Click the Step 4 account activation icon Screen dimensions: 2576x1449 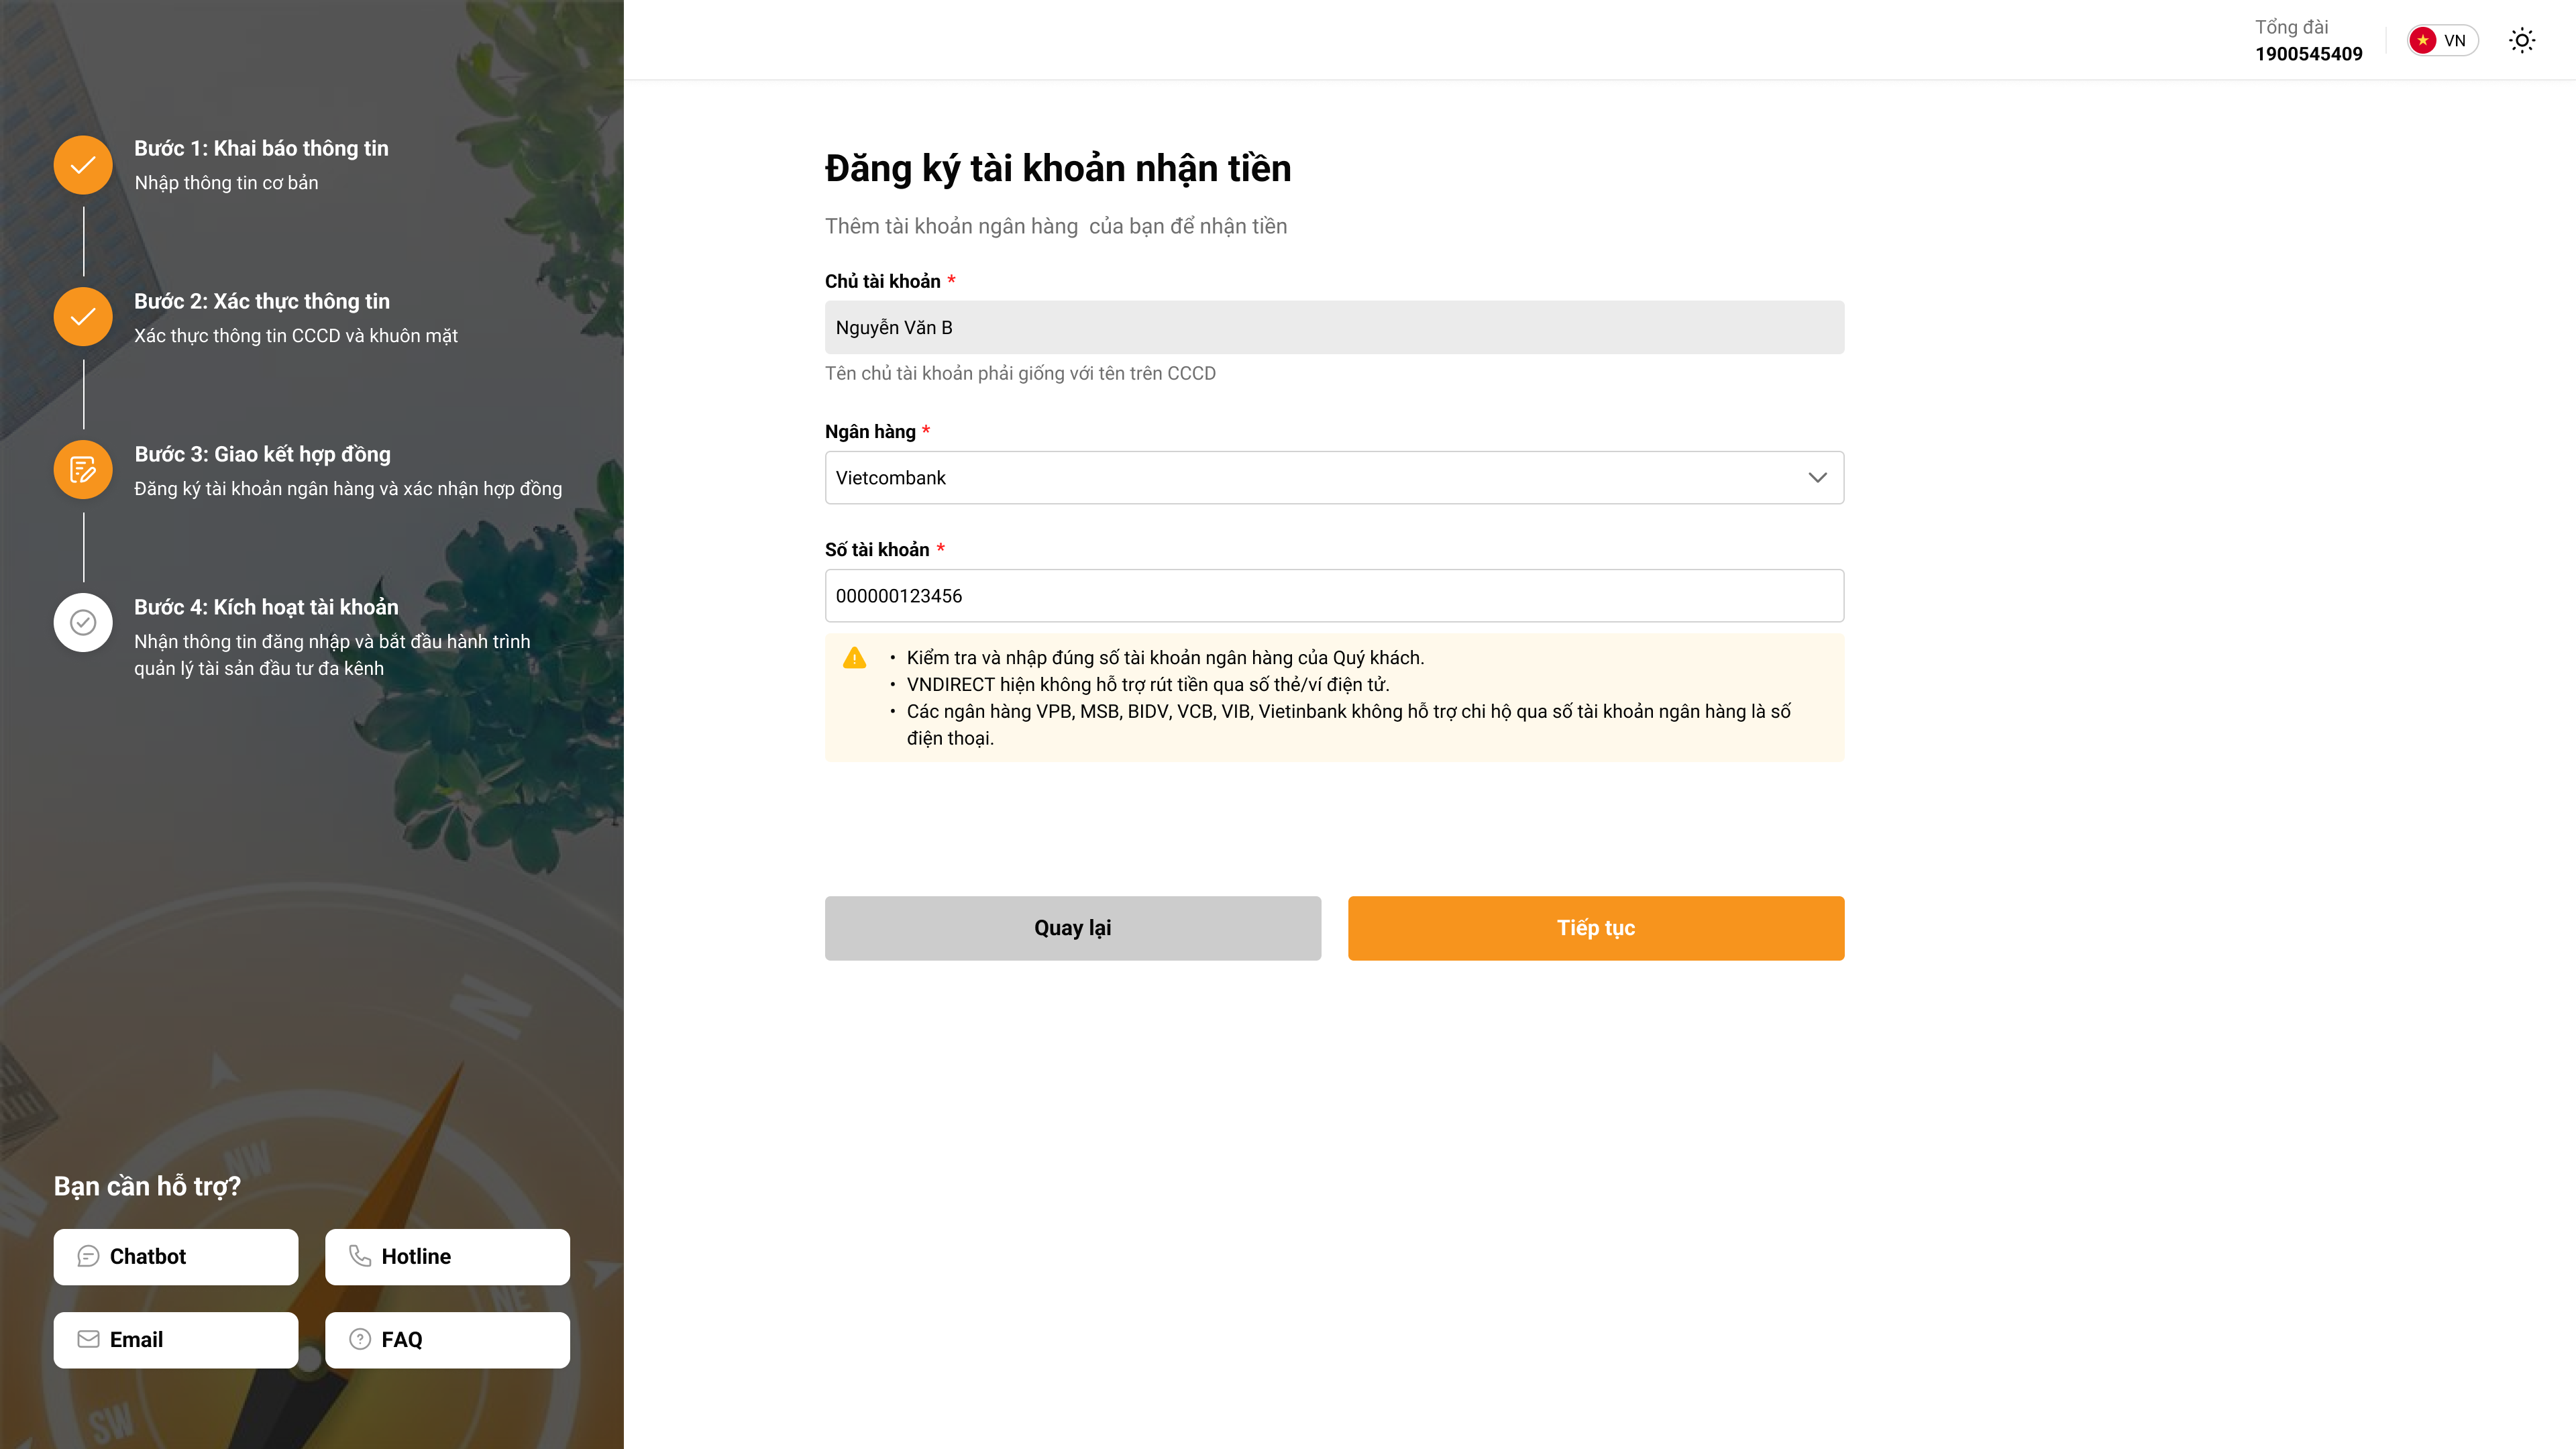[x=83, y=623]
